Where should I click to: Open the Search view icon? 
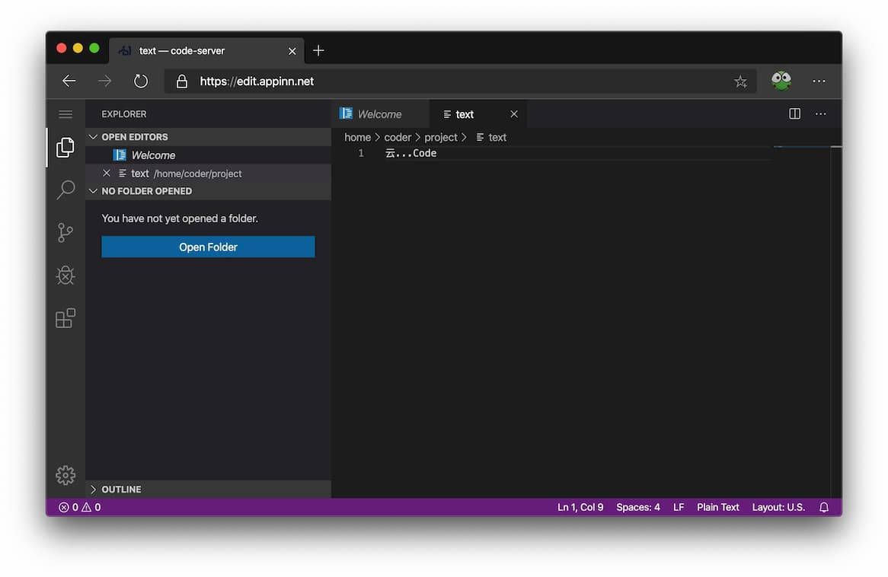point(65,190)
